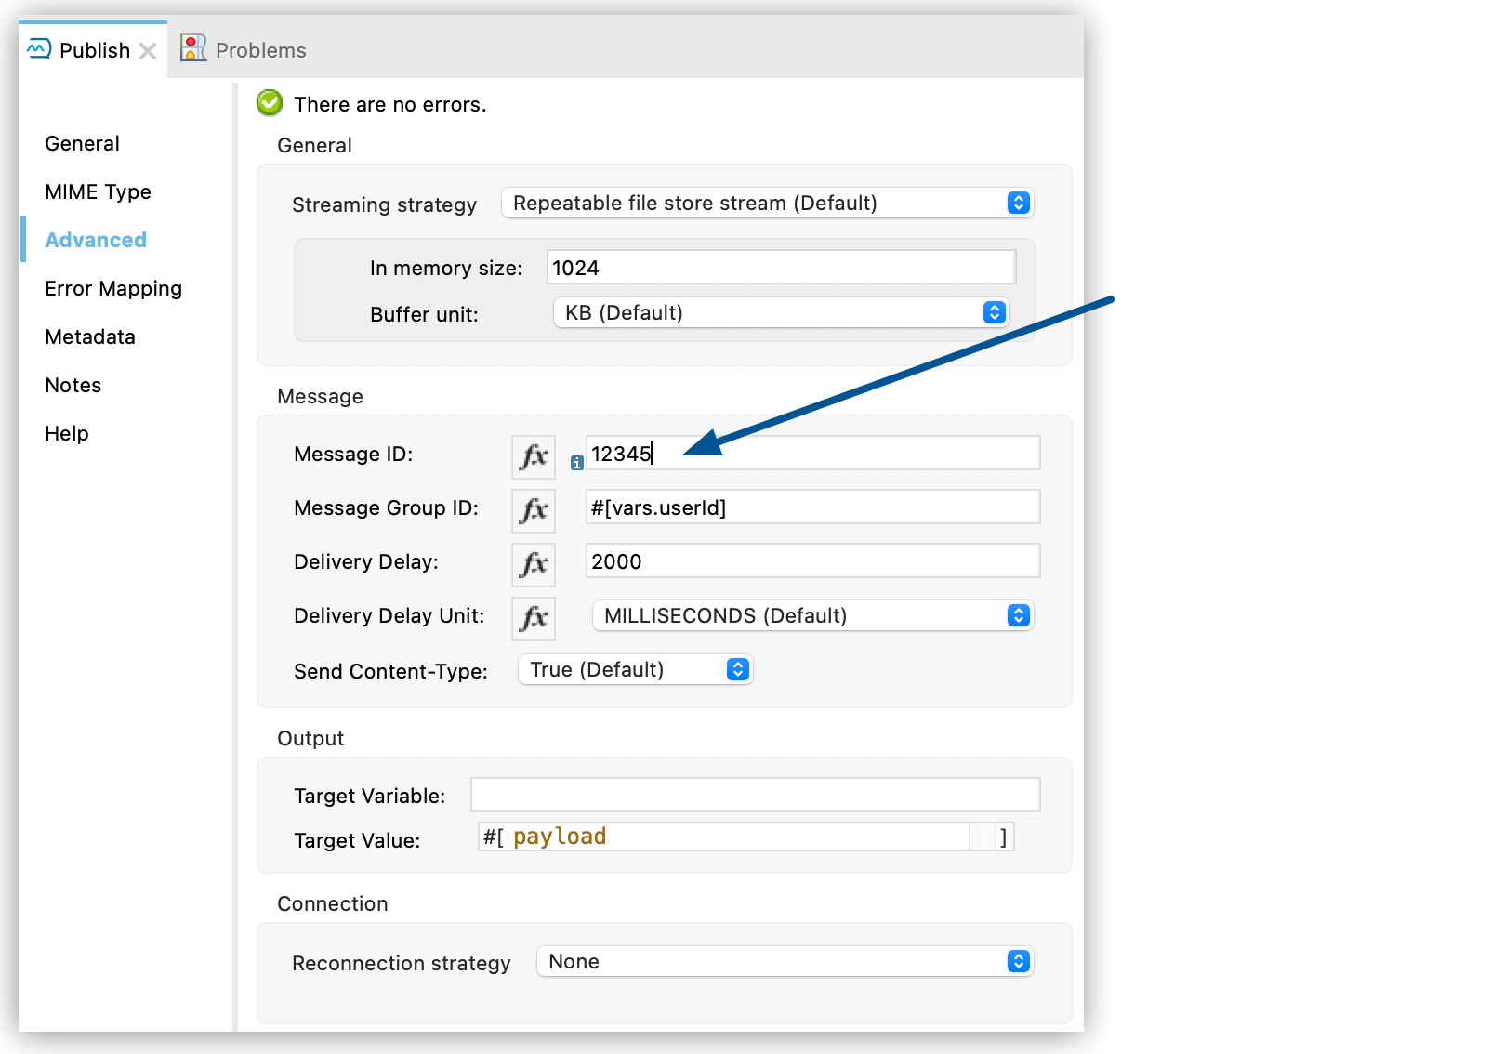Toggle expression mode for Delivery Delay
Screen dimensions: 1504x1054
point(533,564)
